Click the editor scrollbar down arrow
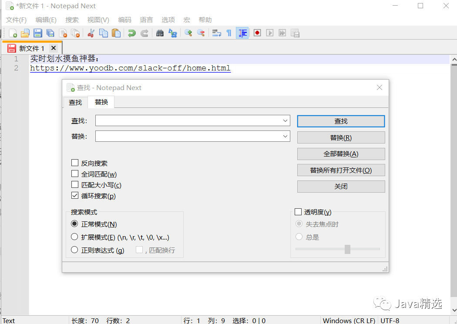457x324 pixels. pos(454,311)
